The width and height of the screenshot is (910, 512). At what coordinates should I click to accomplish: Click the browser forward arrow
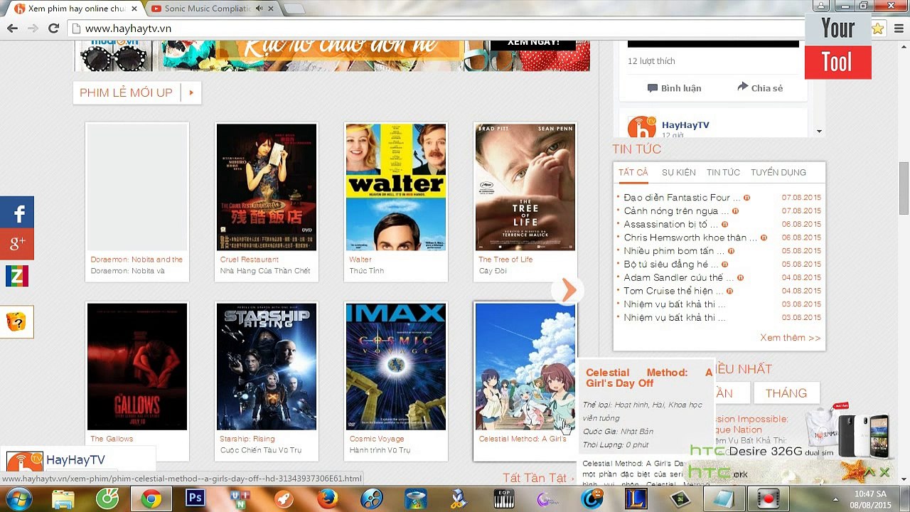[x=33, y=28]
